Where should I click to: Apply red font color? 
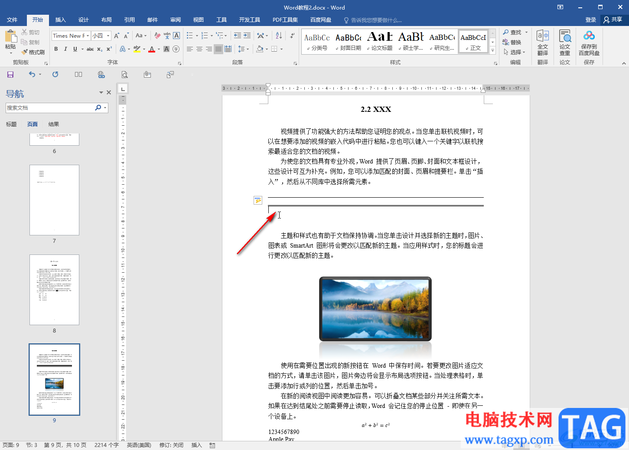click(x=152, y=49)
